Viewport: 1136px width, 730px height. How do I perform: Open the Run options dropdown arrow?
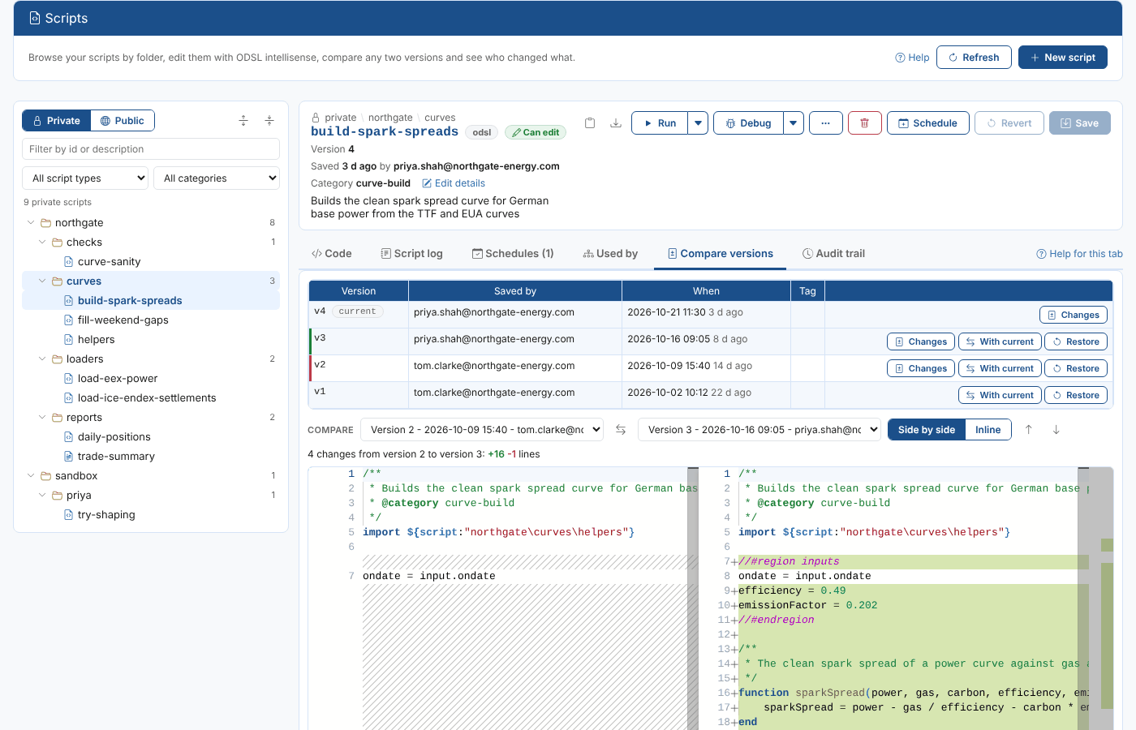coord(698,123)
